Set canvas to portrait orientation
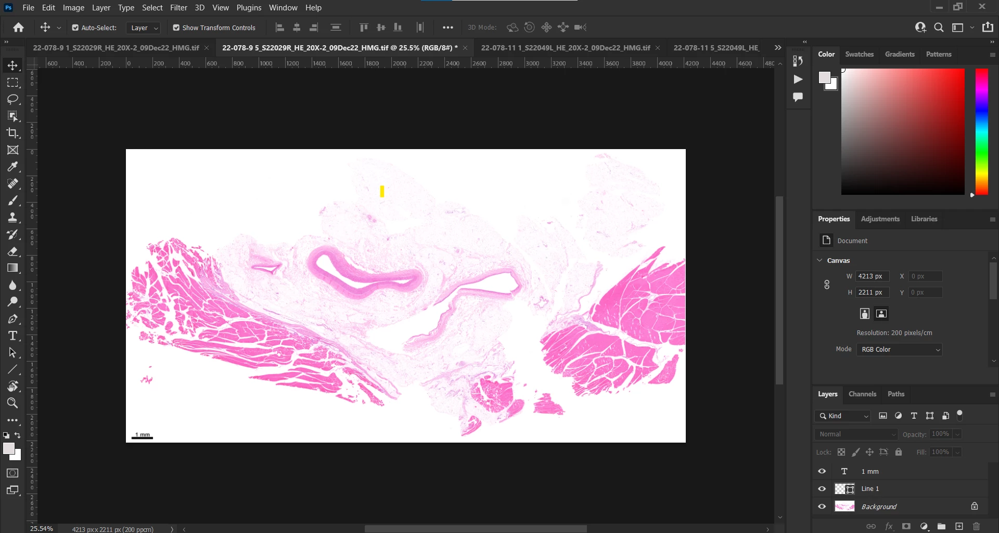This screenshot has height=533, width=999. click(x=864, y=313)
